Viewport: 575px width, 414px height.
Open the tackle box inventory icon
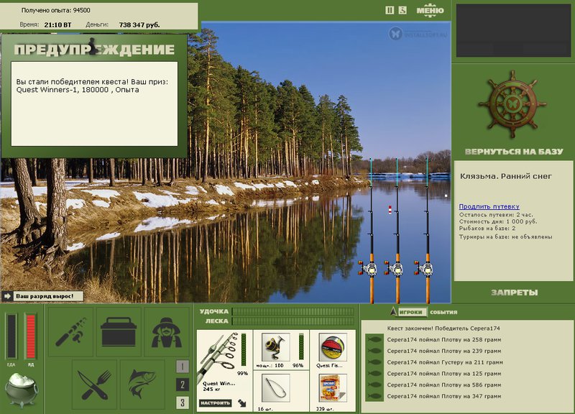[119, 332]
